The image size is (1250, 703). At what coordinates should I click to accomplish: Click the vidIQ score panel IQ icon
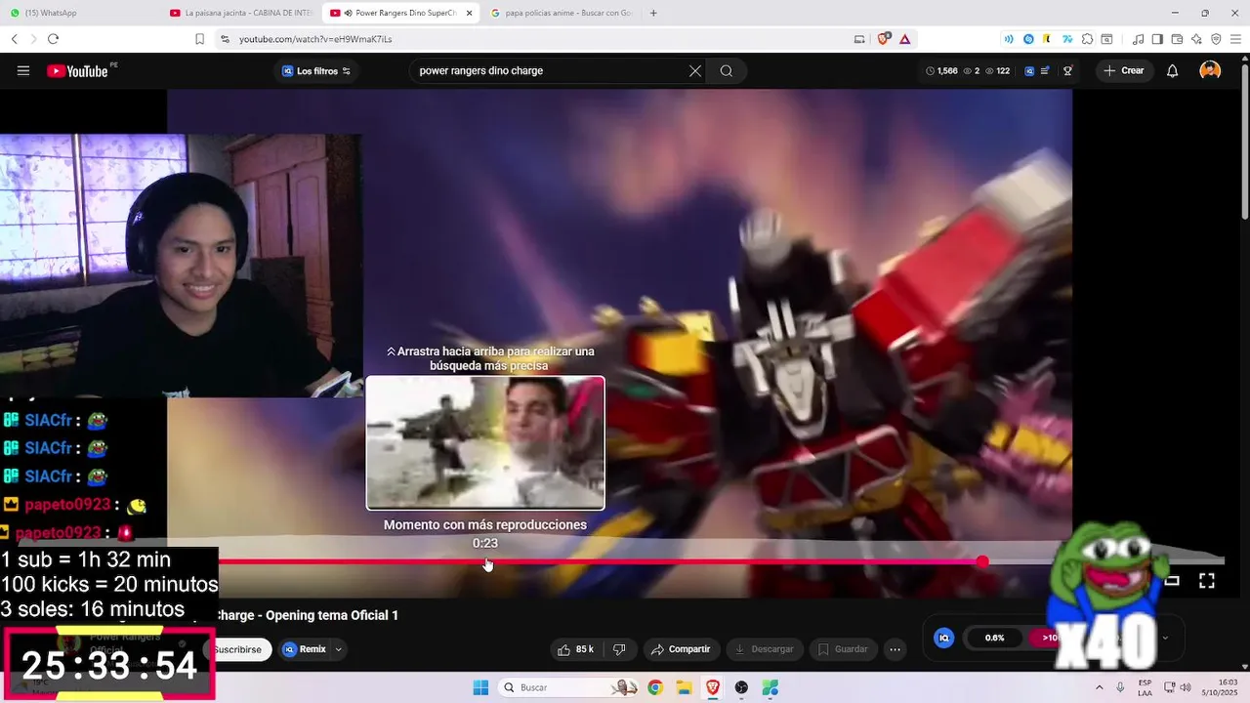[x=943, y=638]
